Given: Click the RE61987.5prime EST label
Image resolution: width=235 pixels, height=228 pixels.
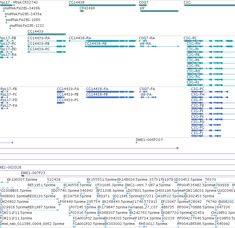Looking at the screenshot, I should [41, 208].
